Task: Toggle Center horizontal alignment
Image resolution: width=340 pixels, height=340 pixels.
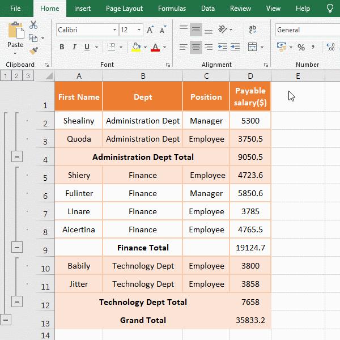Action: coord(196,48)
